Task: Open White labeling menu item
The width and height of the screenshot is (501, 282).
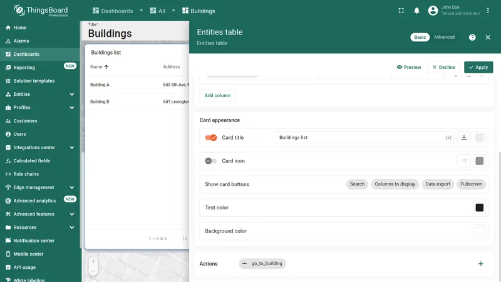Action: tap(40, 279)
